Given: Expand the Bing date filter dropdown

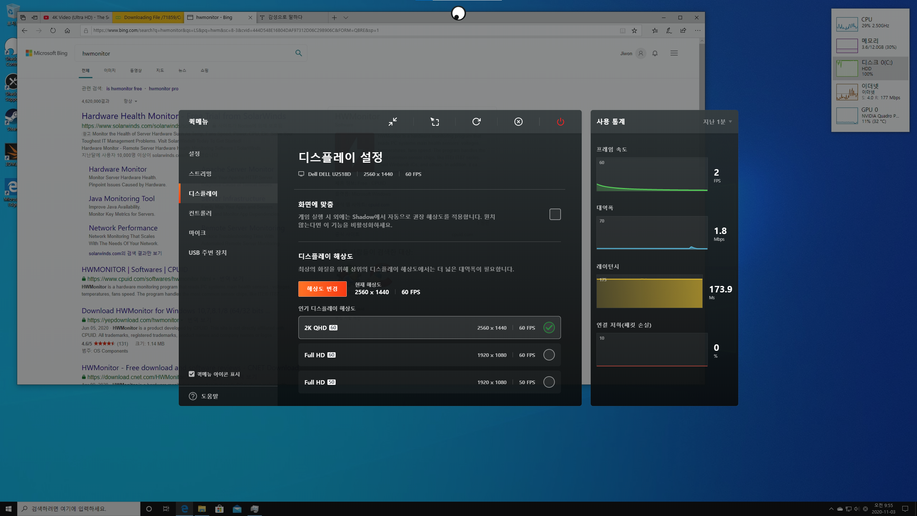Looking at the screenshot, I should tap(130, 101).
